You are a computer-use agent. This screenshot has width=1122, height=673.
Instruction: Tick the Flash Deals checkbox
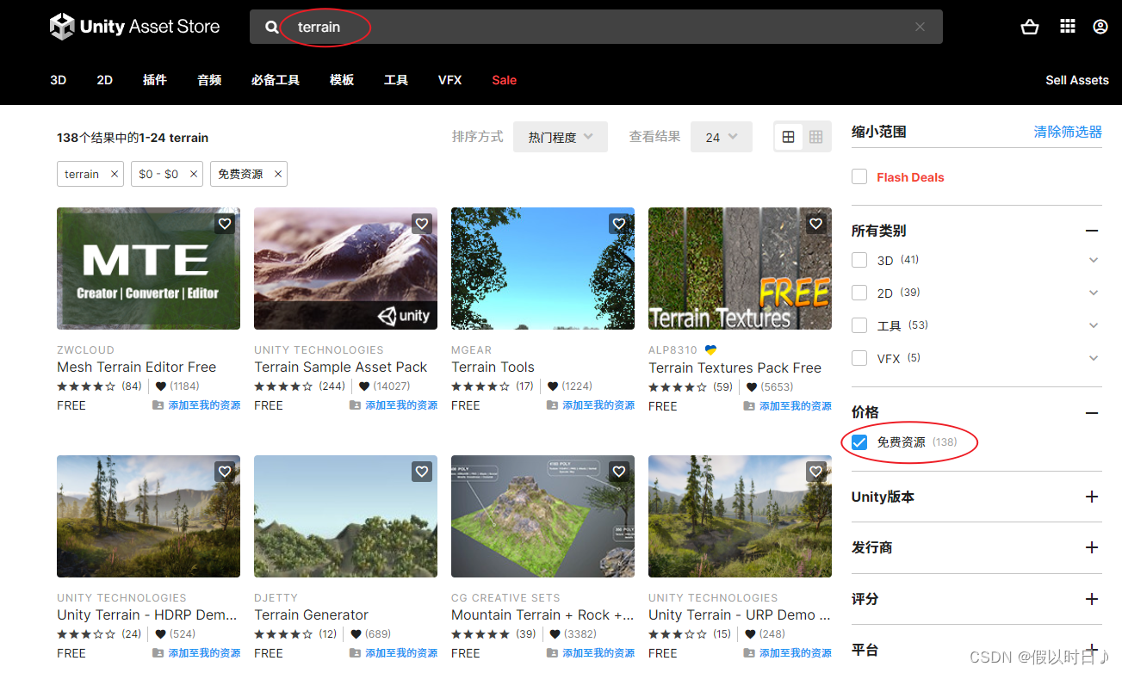click(859, 176)
